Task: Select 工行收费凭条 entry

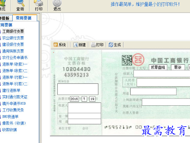Action: (x=13, y=110)
